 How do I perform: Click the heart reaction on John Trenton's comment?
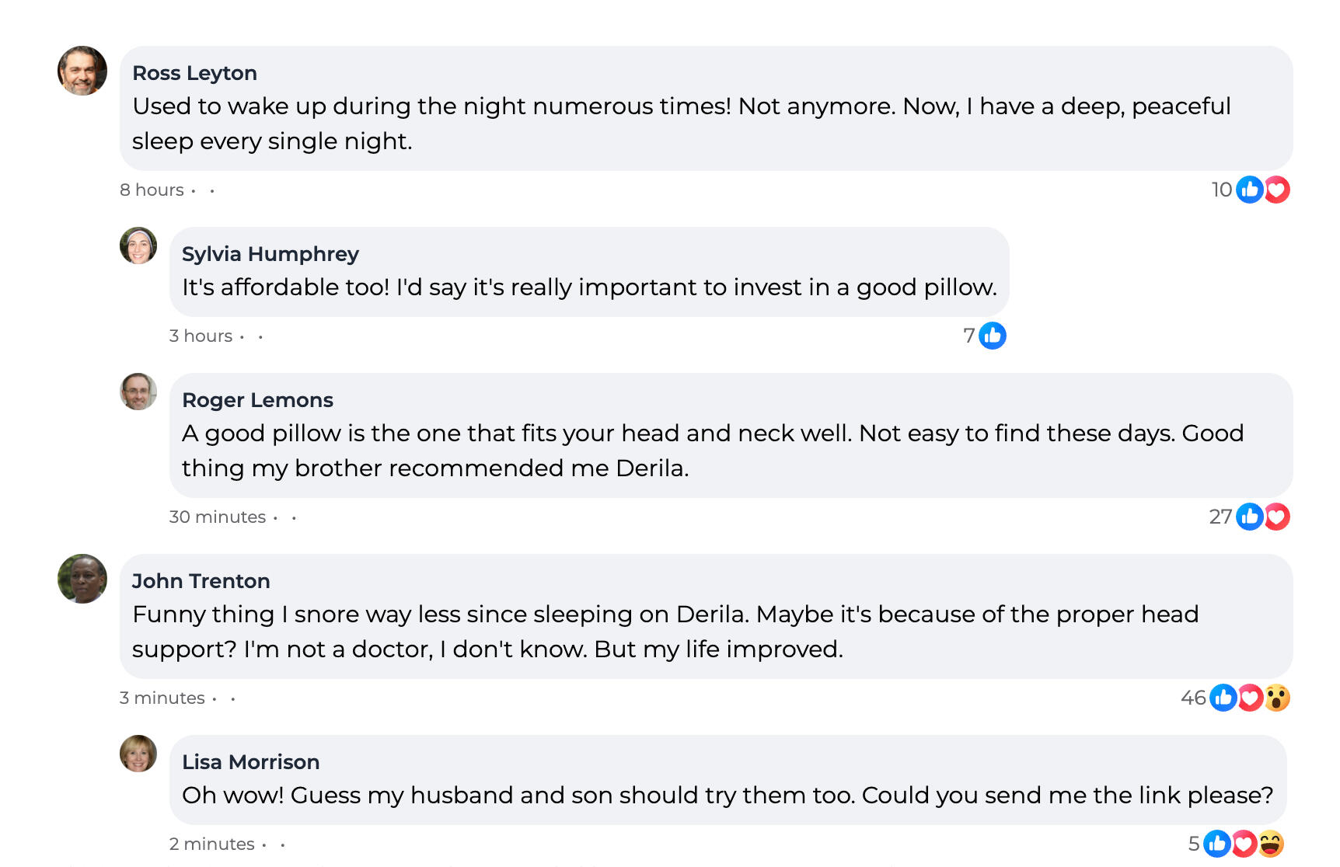1251,698
